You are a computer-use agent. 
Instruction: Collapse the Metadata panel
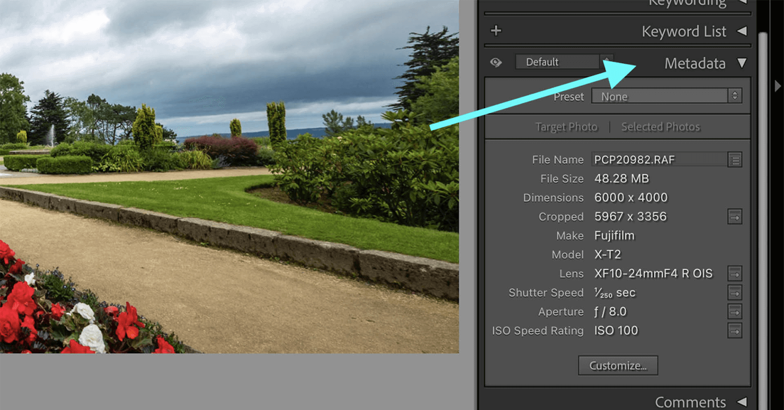click(742, 63)
